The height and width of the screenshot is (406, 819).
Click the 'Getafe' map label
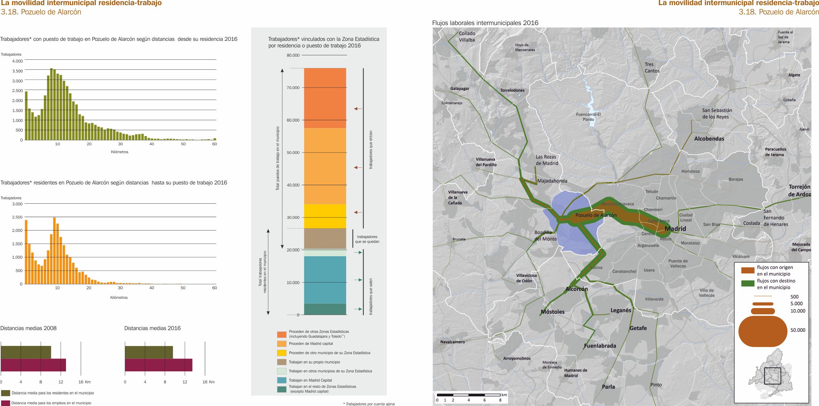[638, 328]
